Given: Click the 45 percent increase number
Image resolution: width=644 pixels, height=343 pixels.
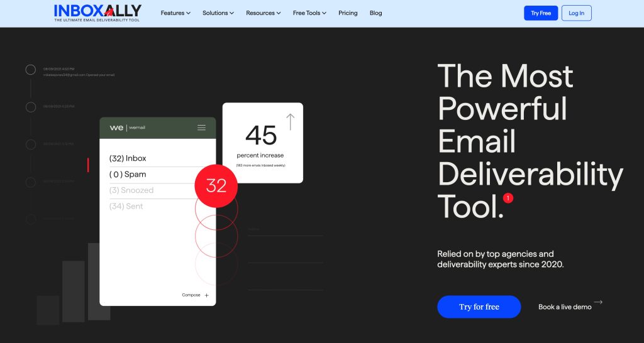Looking at the screenshot, I should pyautogui.click(x=261, y=135).
